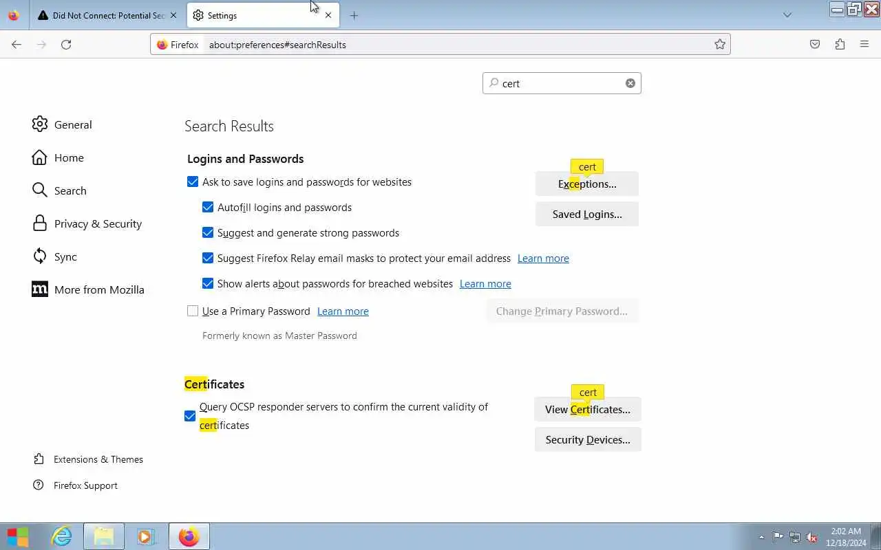Open Learn more about breached websites
Image resolution: width=881 pixels, height=550 pixels.
click(485, 284)
